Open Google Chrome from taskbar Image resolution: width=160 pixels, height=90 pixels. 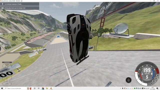click(43, 88)
